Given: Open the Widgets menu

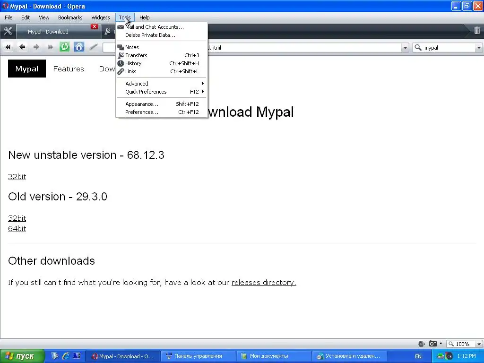Looking at the screenshot, I should [x=101, y=17].
